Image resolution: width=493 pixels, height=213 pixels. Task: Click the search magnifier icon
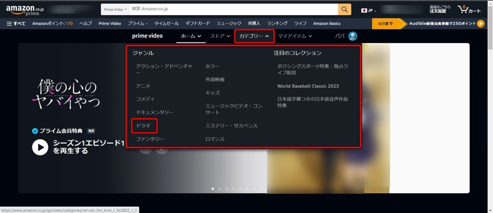pyautogui.click(x=344, y=9)
